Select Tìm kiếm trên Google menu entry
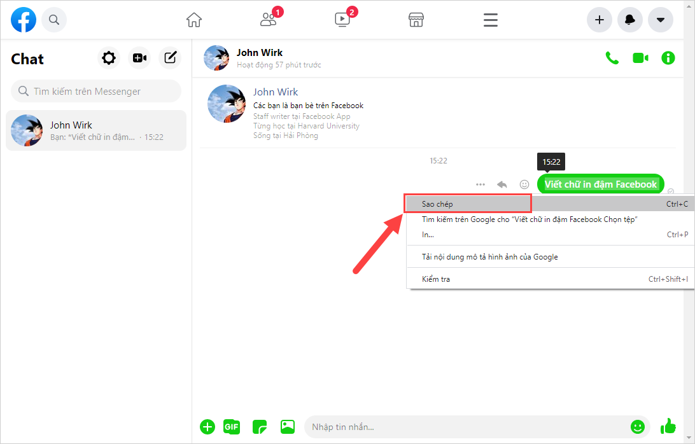The image size is (695, 444). click(x=550, y=219)
